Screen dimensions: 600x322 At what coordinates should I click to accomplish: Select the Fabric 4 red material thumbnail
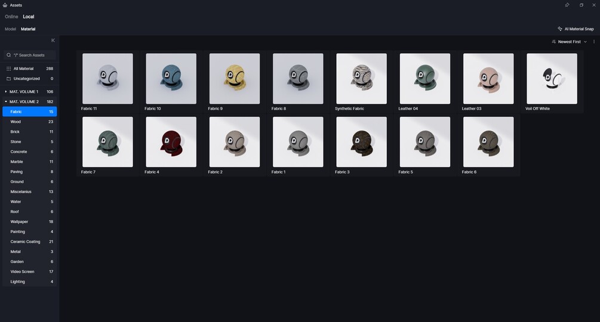(171, 142)
